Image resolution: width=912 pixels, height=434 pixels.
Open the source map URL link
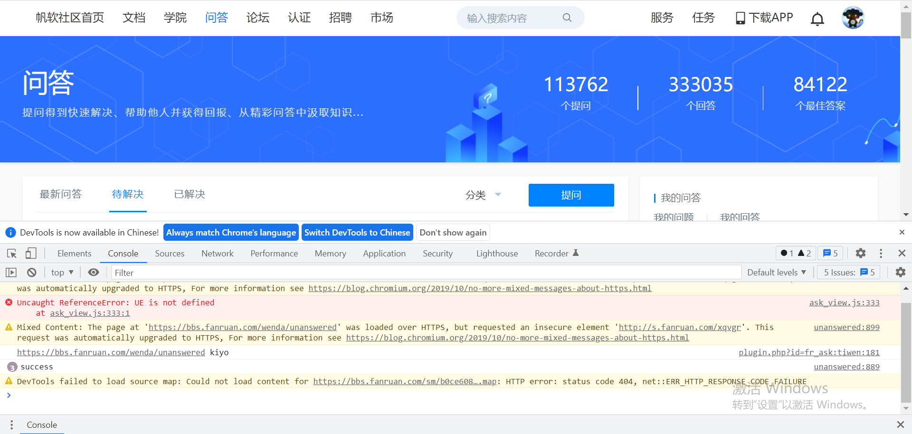pyautogui.click(x=405, y=381)
